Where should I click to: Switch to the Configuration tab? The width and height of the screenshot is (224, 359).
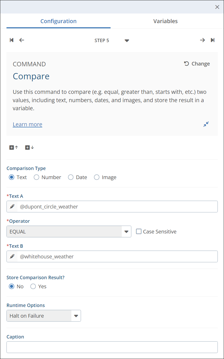pos(58,21)
